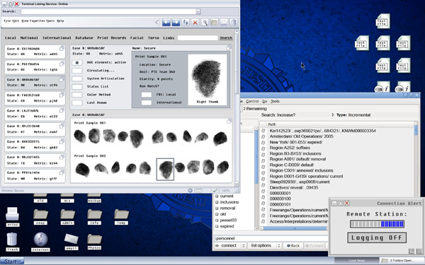Click the Remote Station progress bar
425x265 pixels.
377,224
